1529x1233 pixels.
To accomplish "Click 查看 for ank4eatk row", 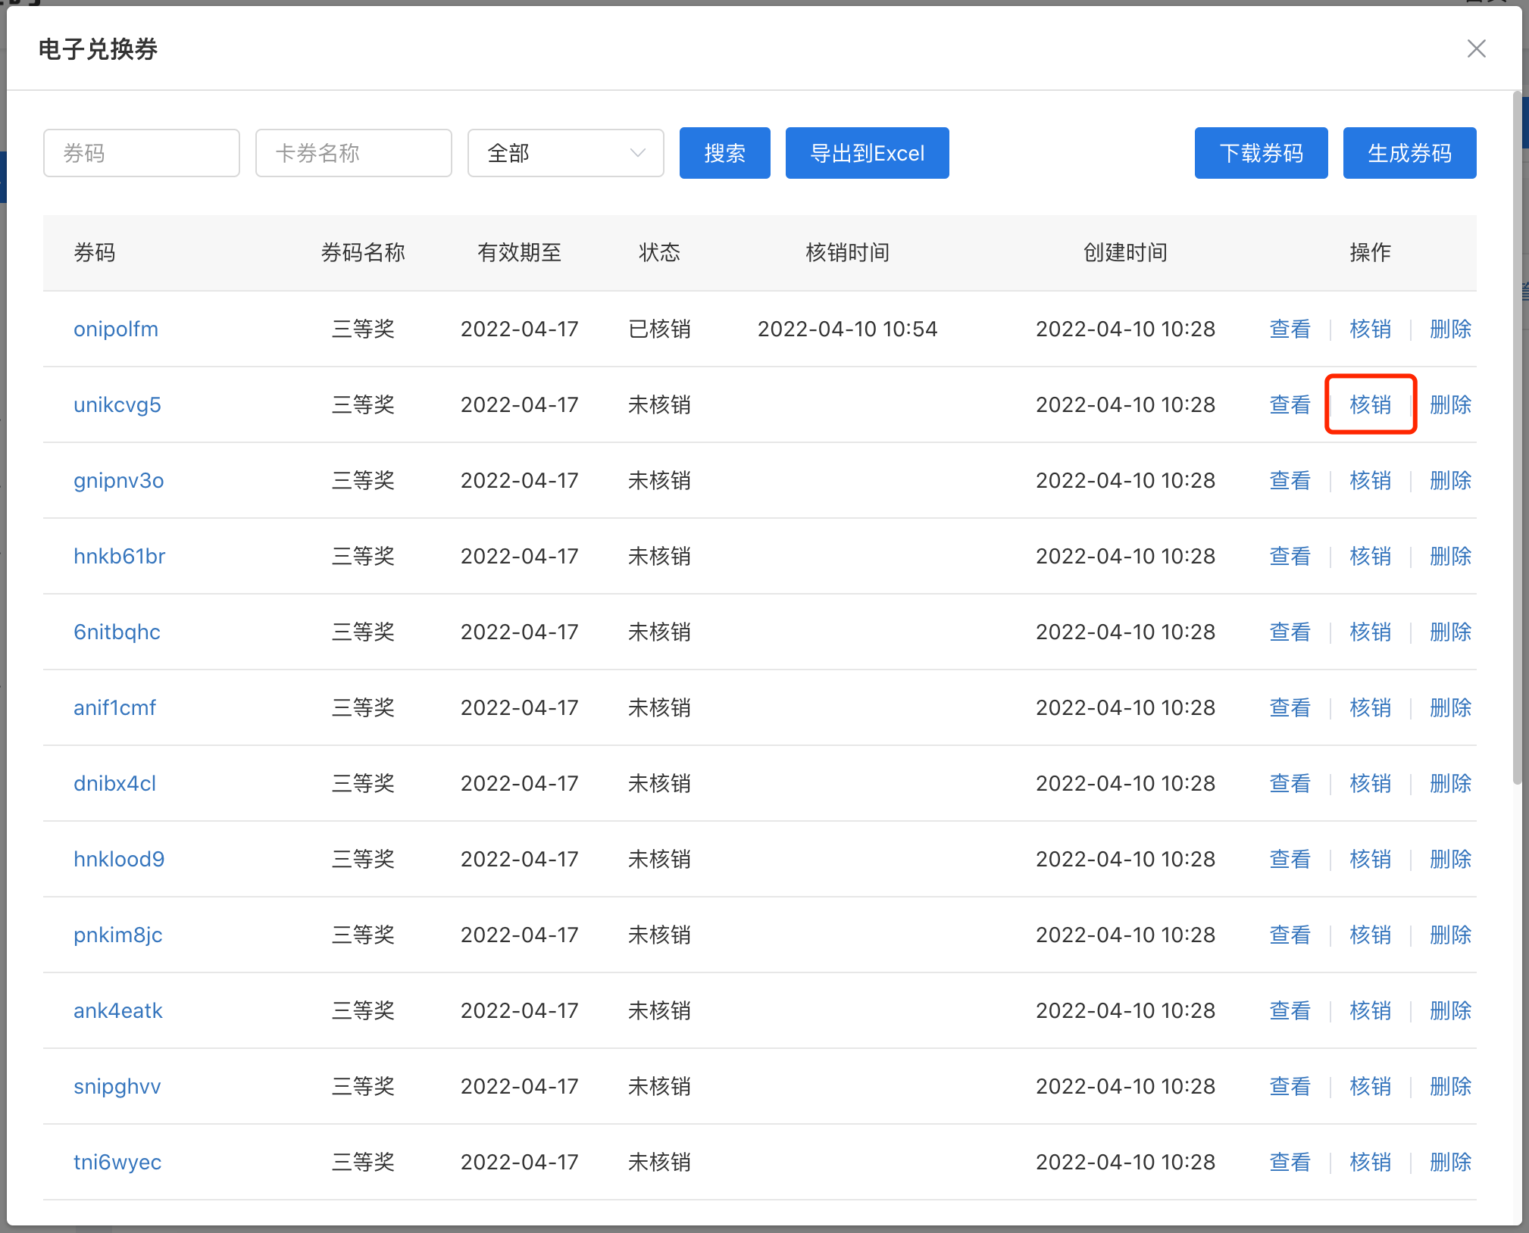I will (x=1290, y=1010).
